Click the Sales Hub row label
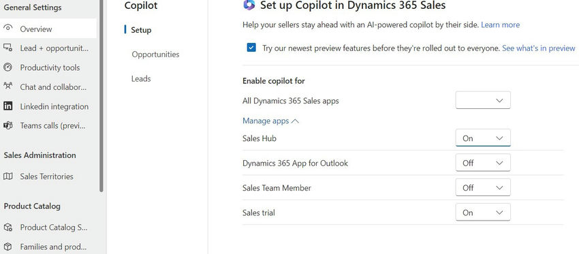The image size is (579, 254). 260,138
